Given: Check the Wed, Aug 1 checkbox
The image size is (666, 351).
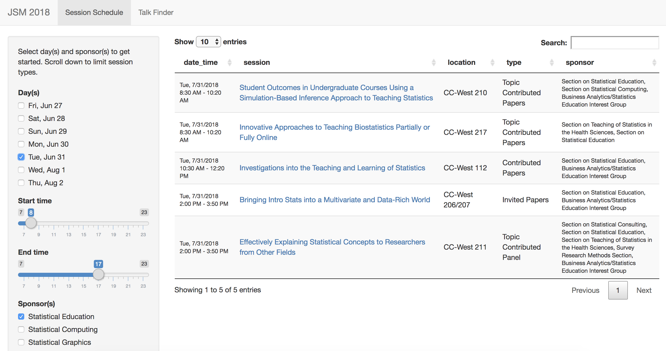Looking at the screenshot, I should 21,170.
